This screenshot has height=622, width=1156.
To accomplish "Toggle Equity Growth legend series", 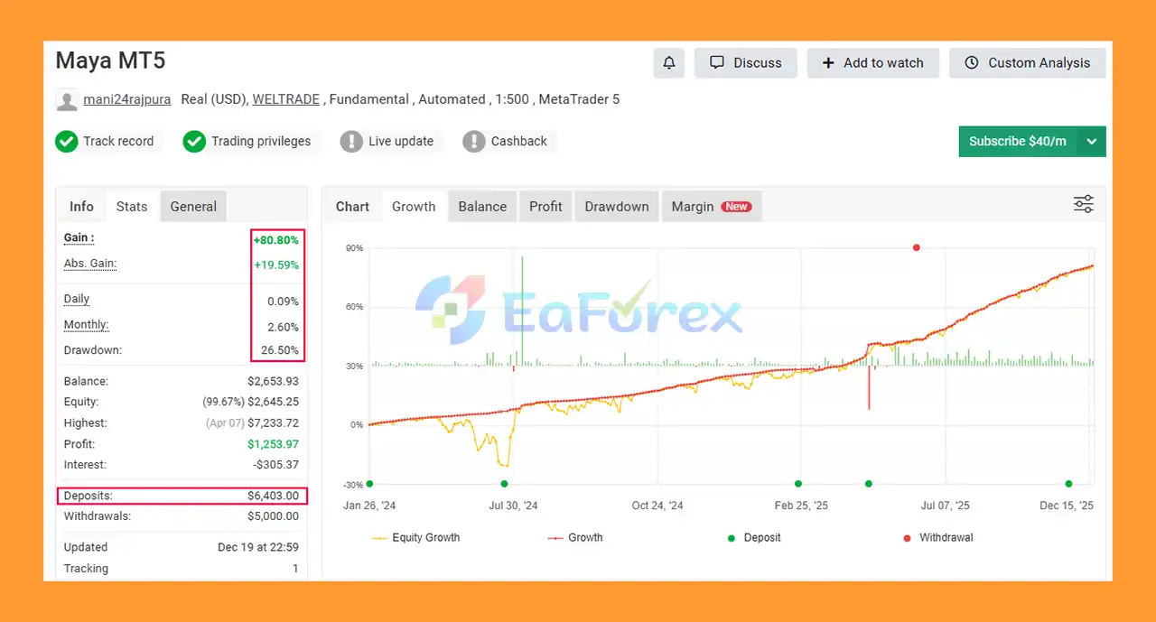I will (415, 538).
